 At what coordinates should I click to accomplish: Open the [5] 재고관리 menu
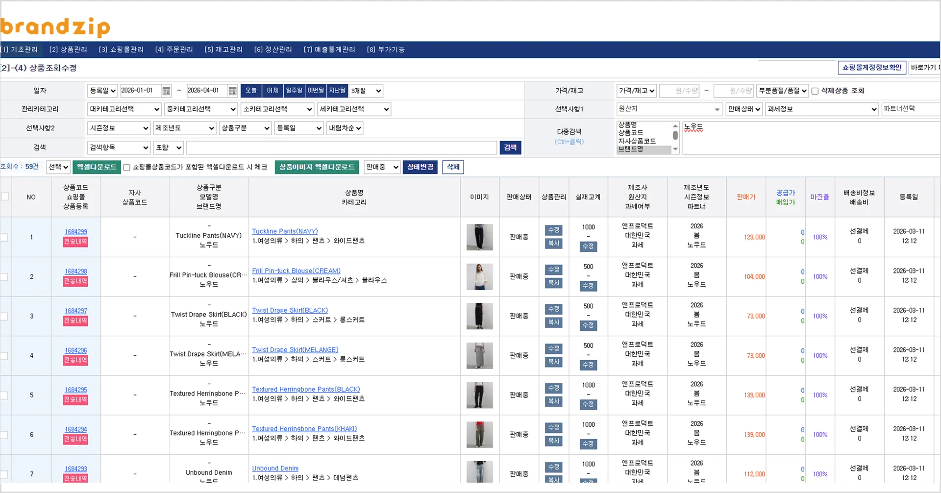(223, 49)
